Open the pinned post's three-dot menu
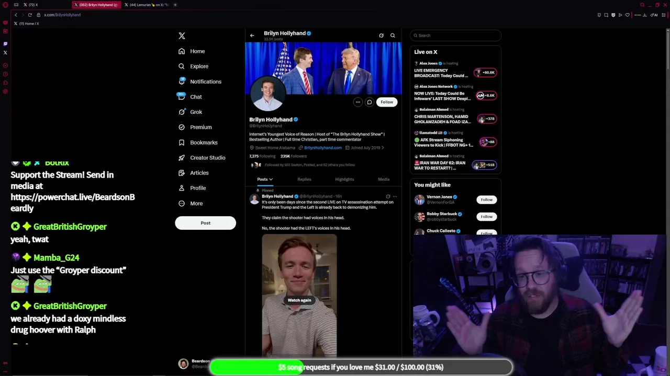 (x=395, y=196)
